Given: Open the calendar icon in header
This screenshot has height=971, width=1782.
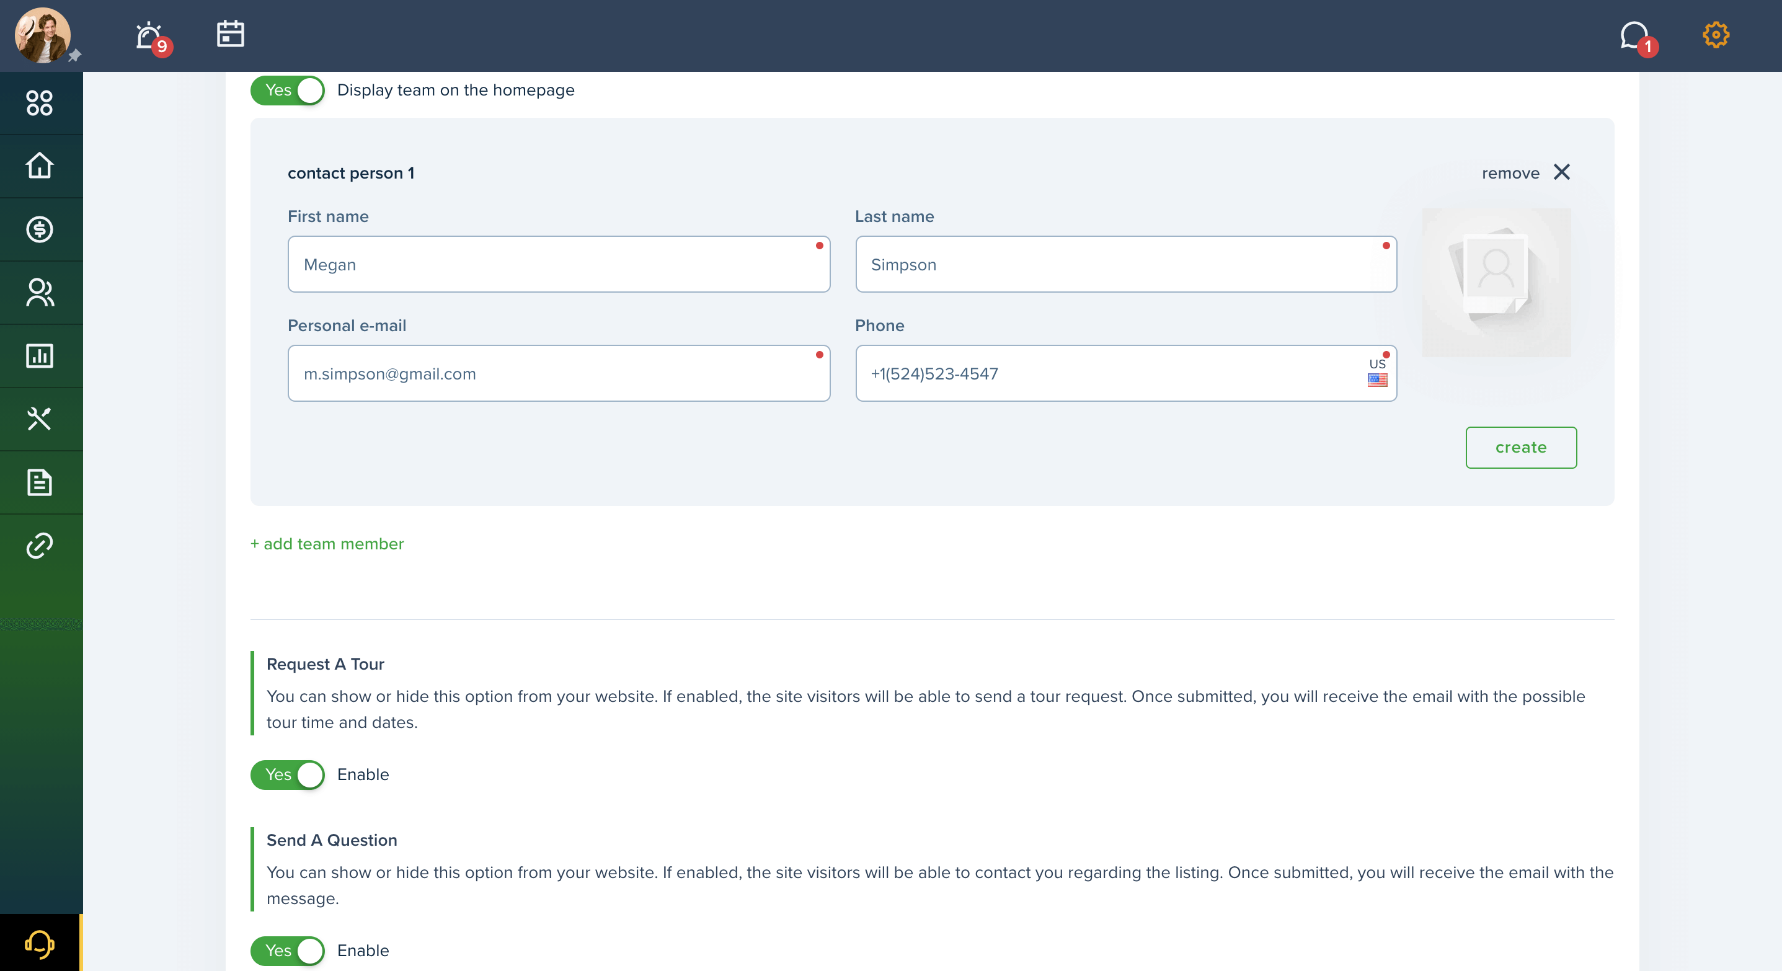Looking at the screenshot, I should 231,34.
